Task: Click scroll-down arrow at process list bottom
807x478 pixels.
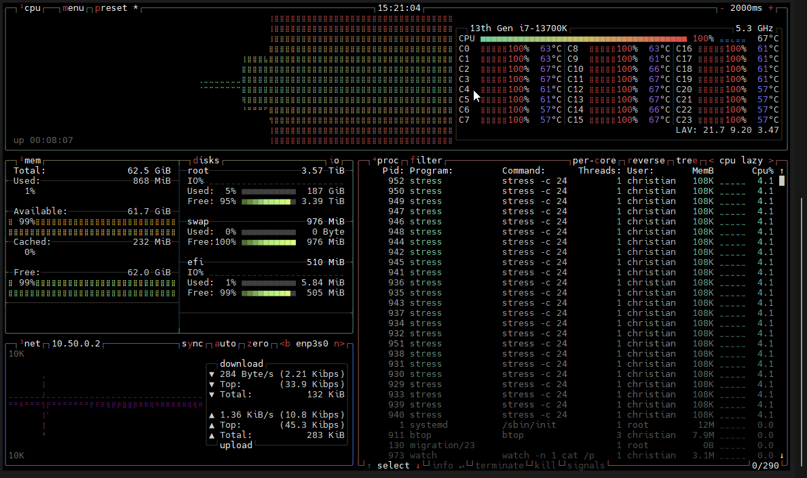Action: coord(782,456)
